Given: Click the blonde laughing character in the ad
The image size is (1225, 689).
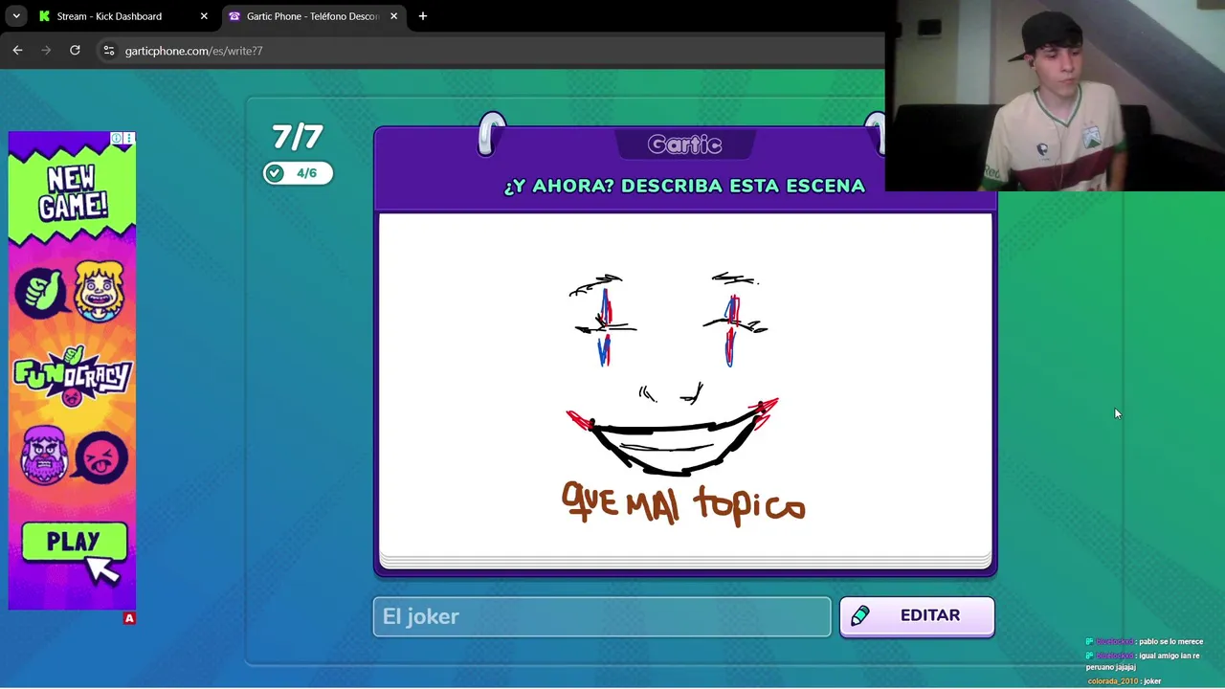Looking at the screenshot, I should click(100, 291).
